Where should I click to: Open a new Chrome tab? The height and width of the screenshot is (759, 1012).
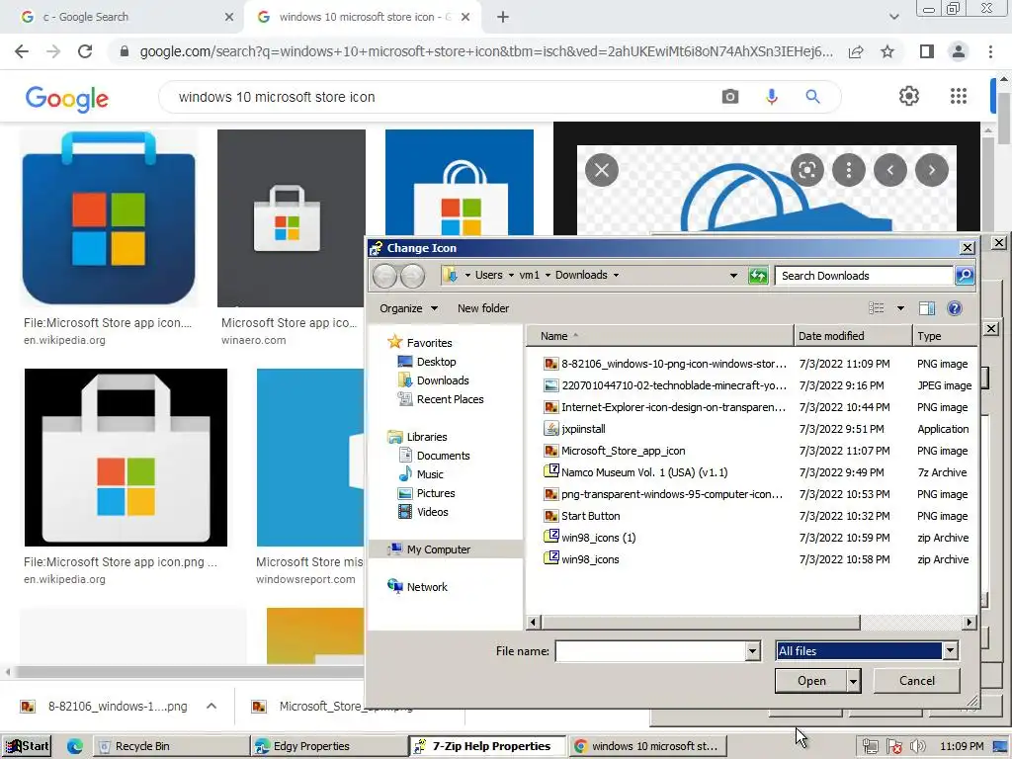(503, 18)
